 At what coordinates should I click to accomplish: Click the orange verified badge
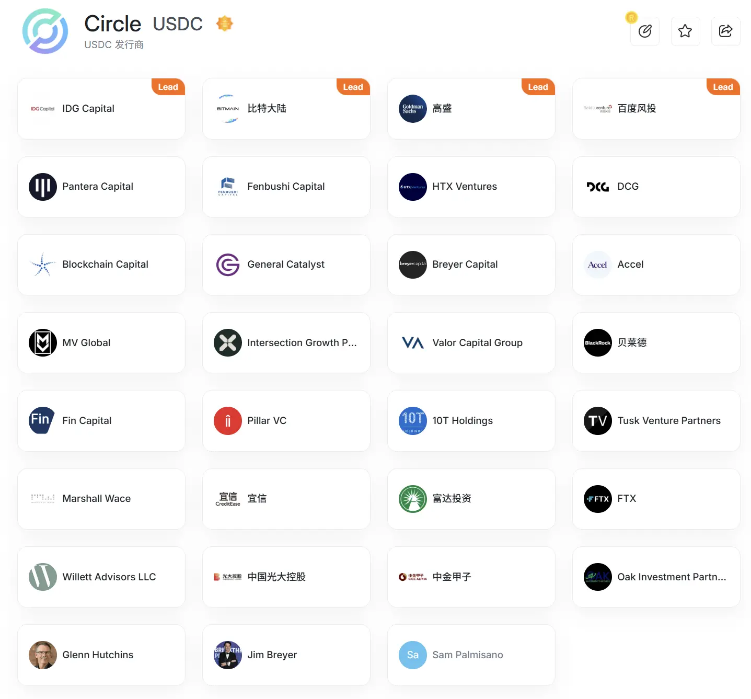pyautogui.click(x=224, y=24)
